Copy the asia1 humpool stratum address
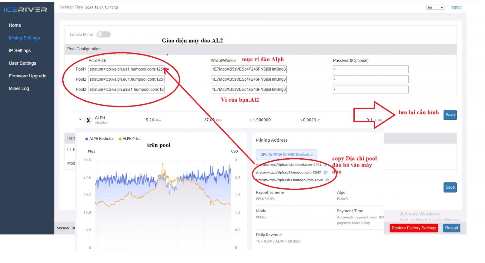Image resolution: width=485 pixels, height=263 pixels. coord(327,180)
